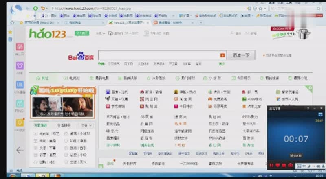Click the yellow icon with the red dot in the sidebar

pyautogui.click(x=20, y=122)
